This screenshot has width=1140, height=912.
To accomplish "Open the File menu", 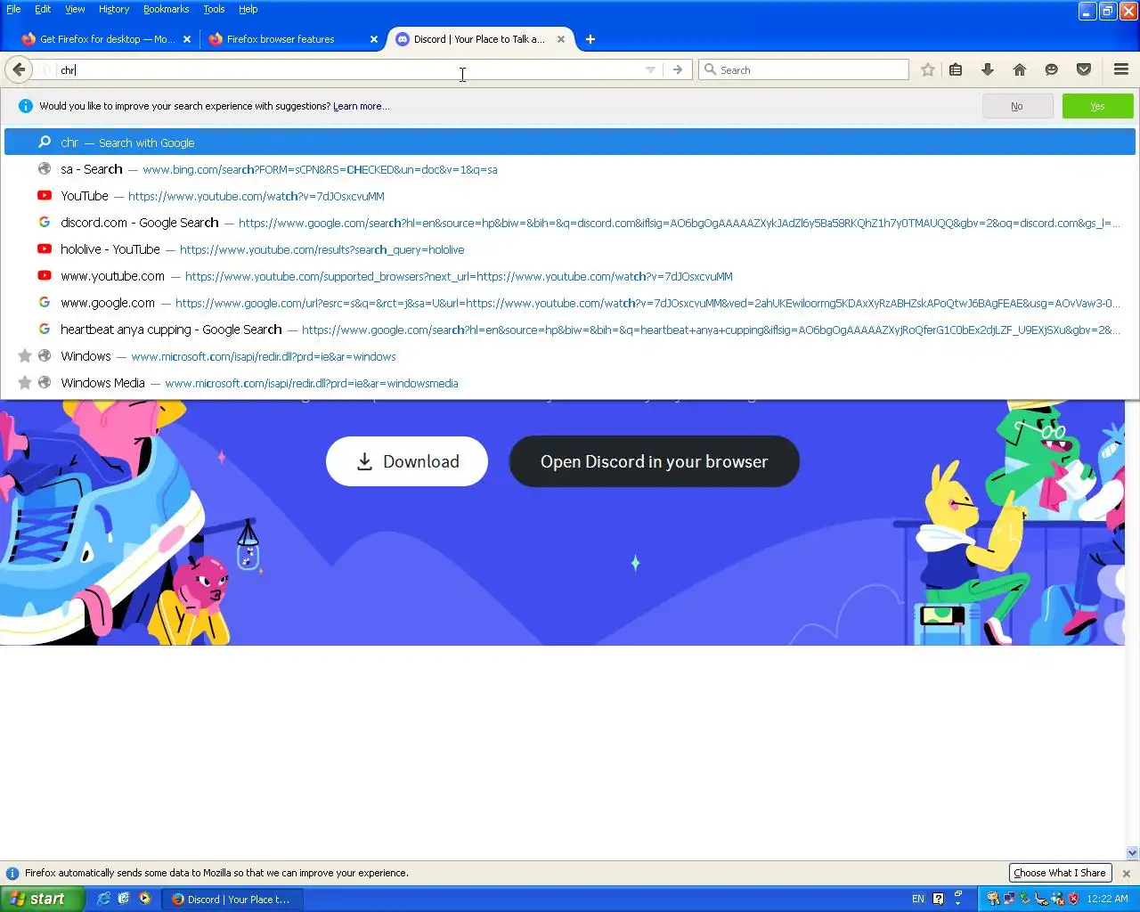I will [x=13, y=9].
